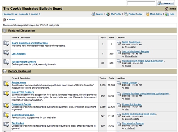This screenshot has height=132, width=178.
Task: Select the 15,069 posts count for Recipe Notes
Action: [111, 85]
